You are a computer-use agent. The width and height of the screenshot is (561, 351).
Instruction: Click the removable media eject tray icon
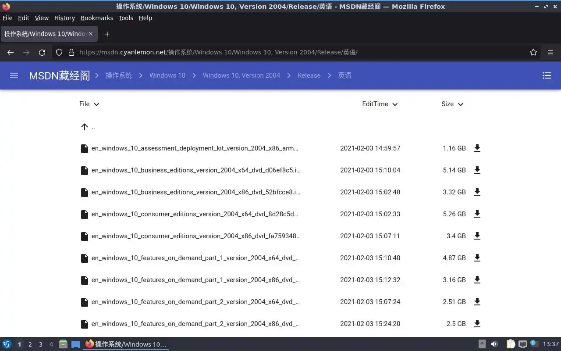point(482,344)
